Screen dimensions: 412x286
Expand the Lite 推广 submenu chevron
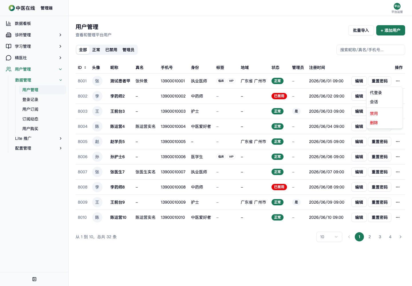pos(61,138)
